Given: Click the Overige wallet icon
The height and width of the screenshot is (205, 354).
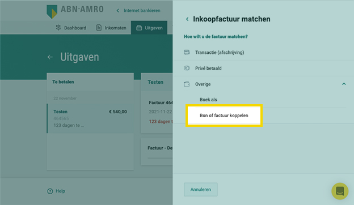Looking at the screenshot, I should [x=187, y=84].
